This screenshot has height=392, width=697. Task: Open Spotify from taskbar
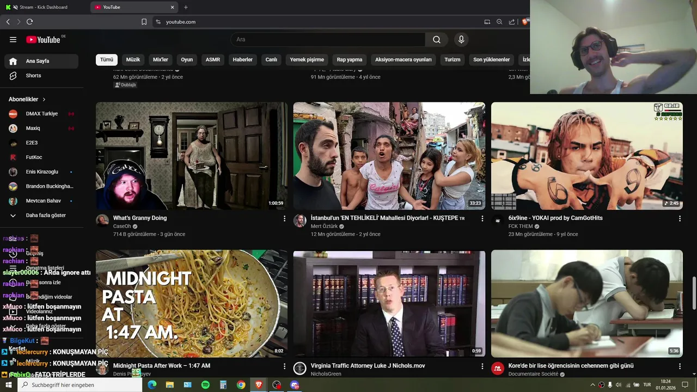click(x=205, y=385)
